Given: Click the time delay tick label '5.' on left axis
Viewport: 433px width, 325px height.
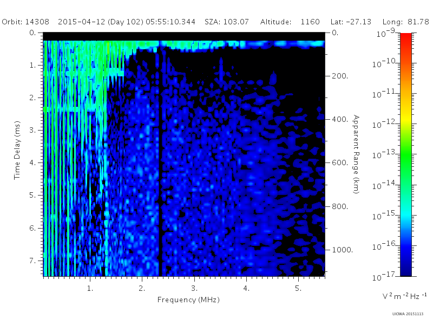Looking at the screenshot, I should 32,195.
